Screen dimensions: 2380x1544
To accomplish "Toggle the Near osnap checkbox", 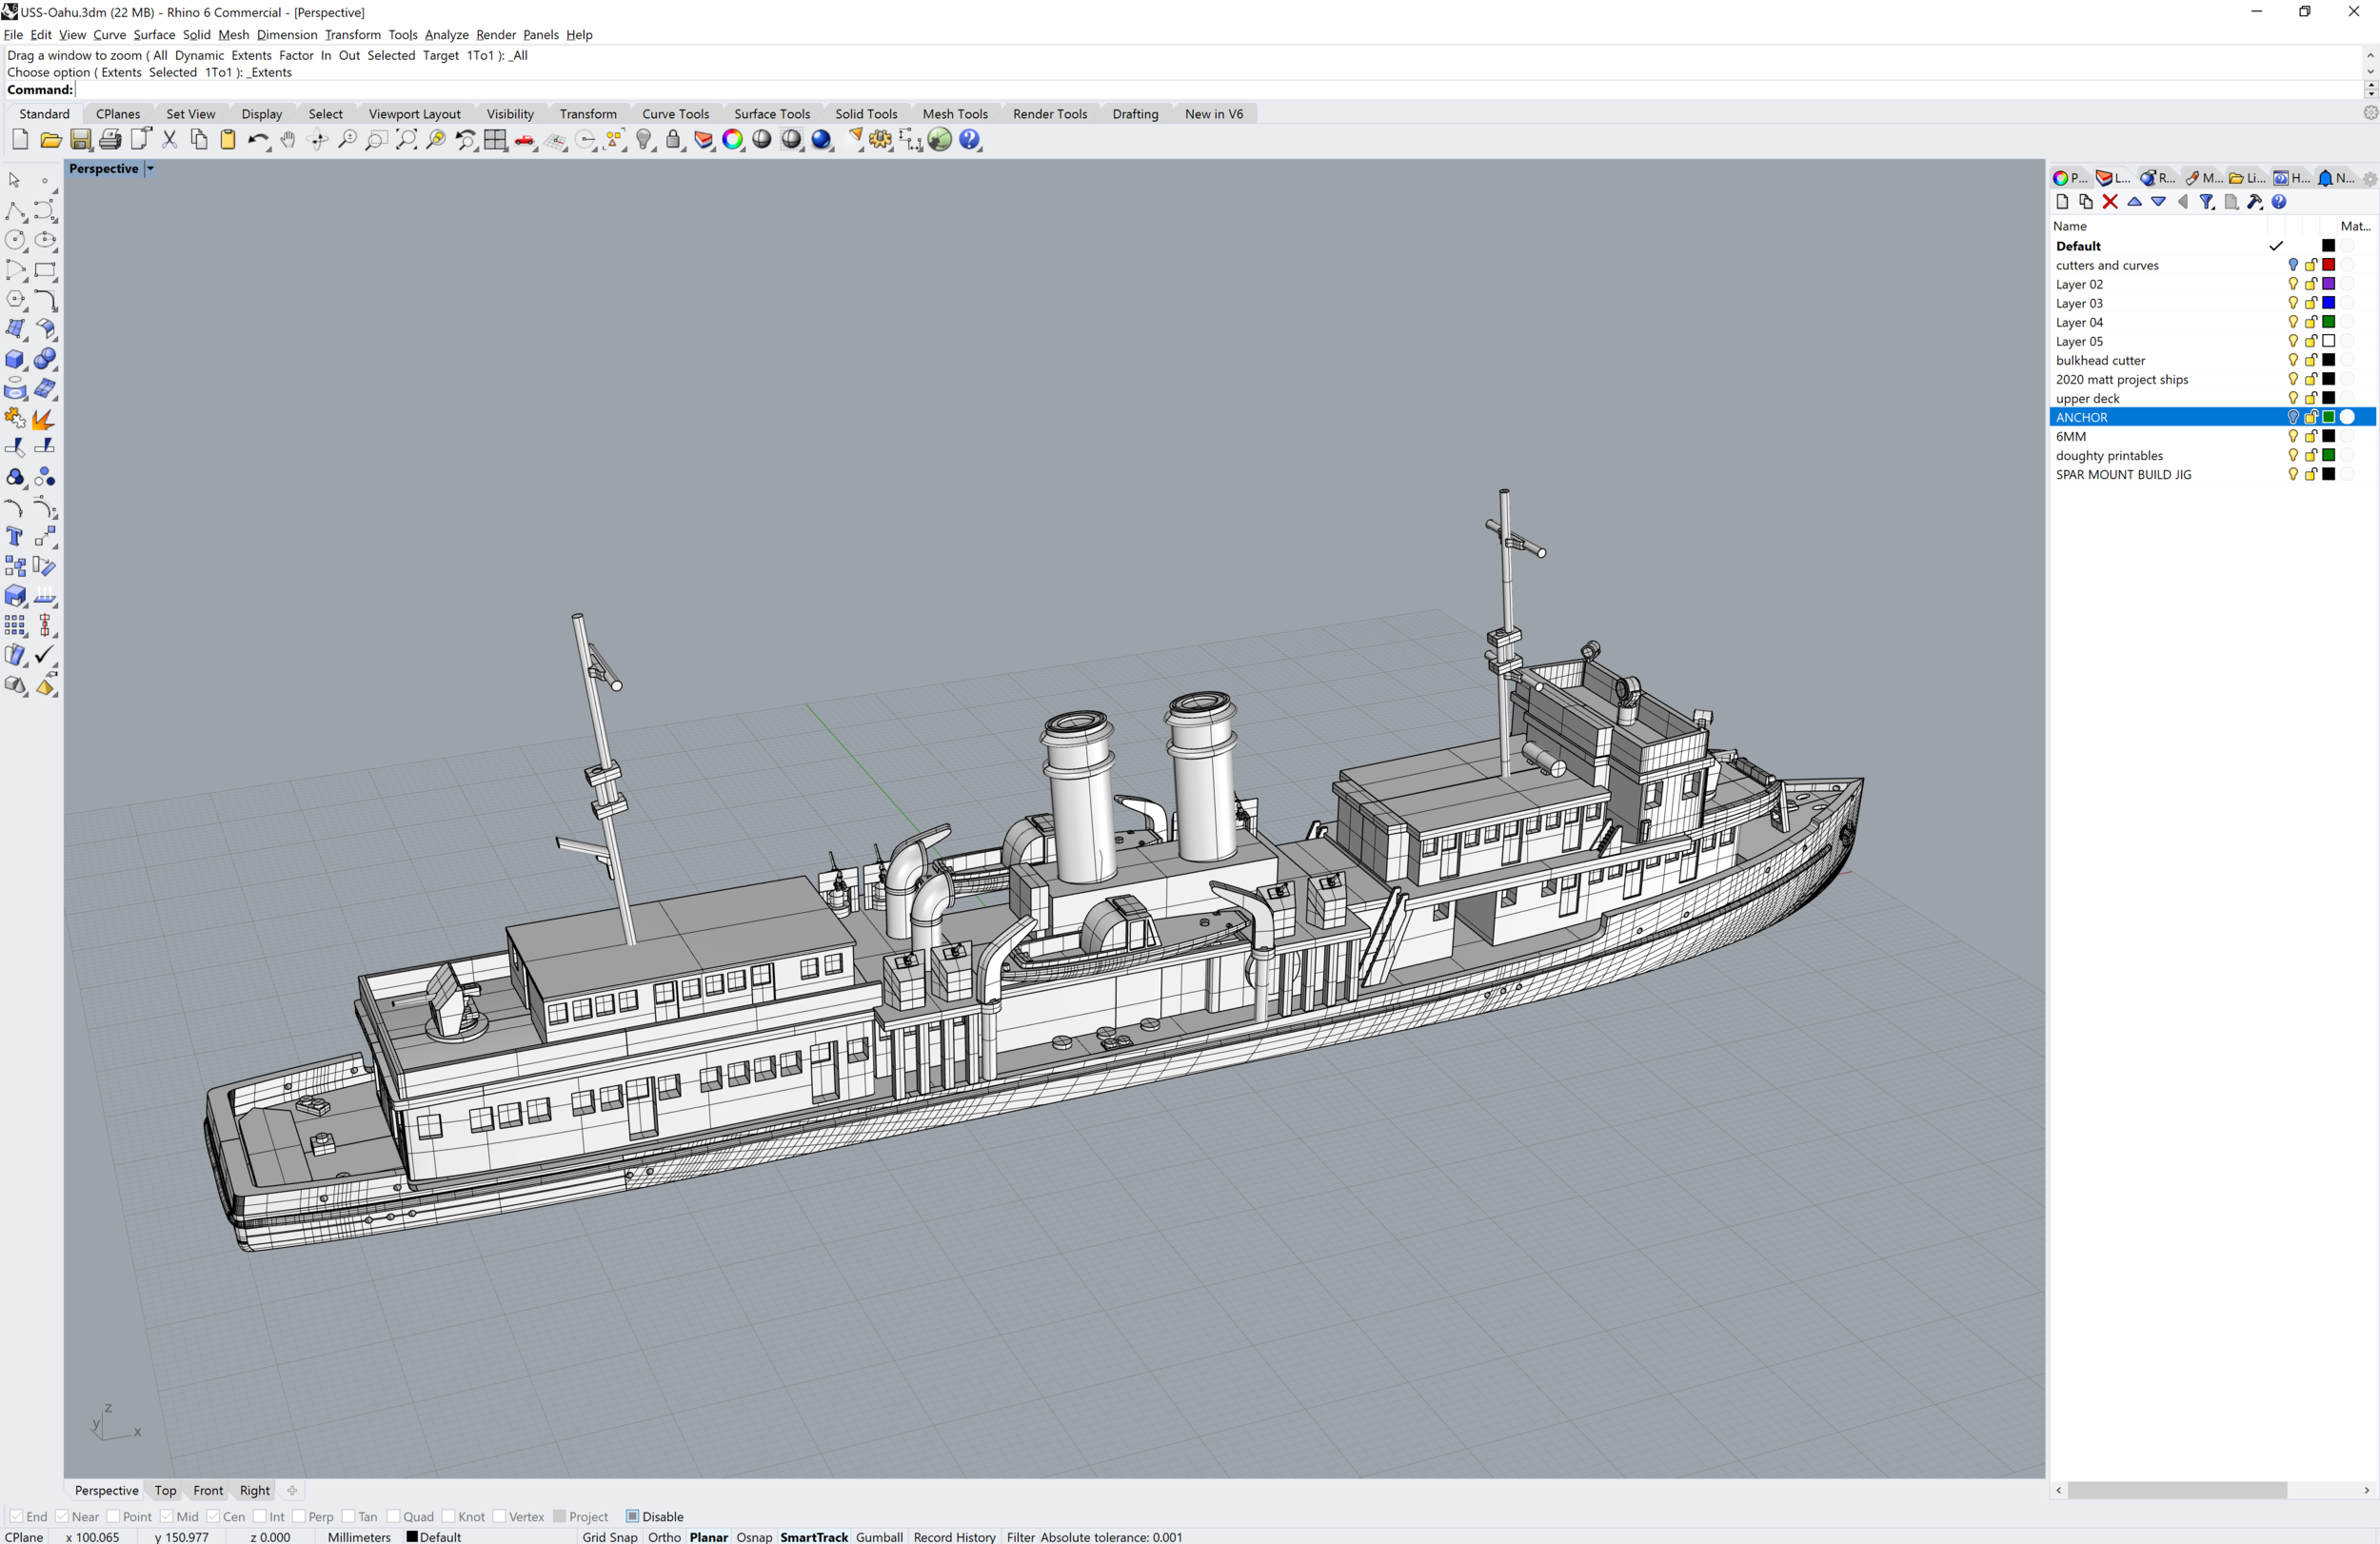I will [x=62, y=1517].
